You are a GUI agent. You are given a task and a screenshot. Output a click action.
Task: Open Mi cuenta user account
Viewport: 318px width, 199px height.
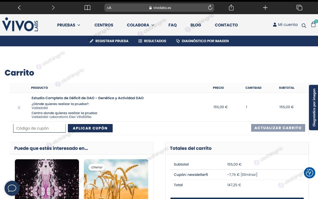[285, 25]
